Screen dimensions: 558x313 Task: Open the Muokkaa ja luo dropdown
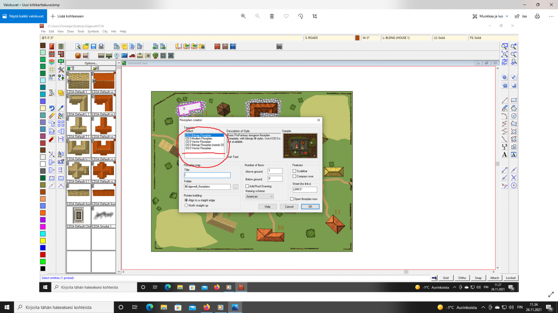[x=490, y=16]
